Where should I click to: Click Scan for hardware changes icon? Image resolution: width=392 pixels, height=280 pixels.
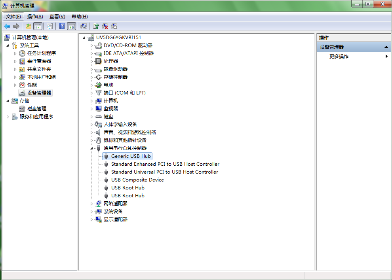[84, 26]
